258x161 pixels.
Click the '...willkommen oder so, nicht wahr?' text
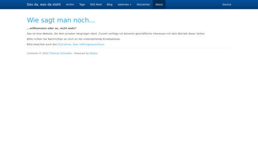(52, 28)
